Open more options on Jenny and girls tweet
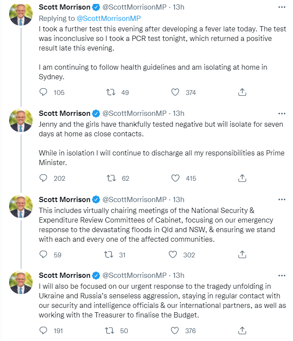This screenshot has height=341, width=293. coord(282,114)
